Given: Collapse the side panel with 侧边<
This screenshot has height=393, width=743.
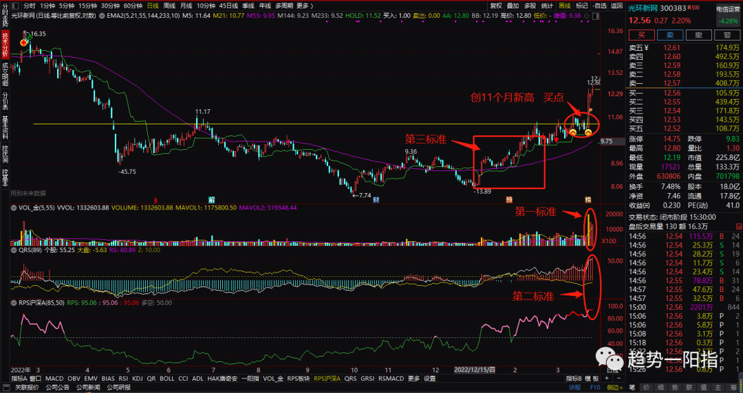Looking at the screenshot, I should coord(614,388).
